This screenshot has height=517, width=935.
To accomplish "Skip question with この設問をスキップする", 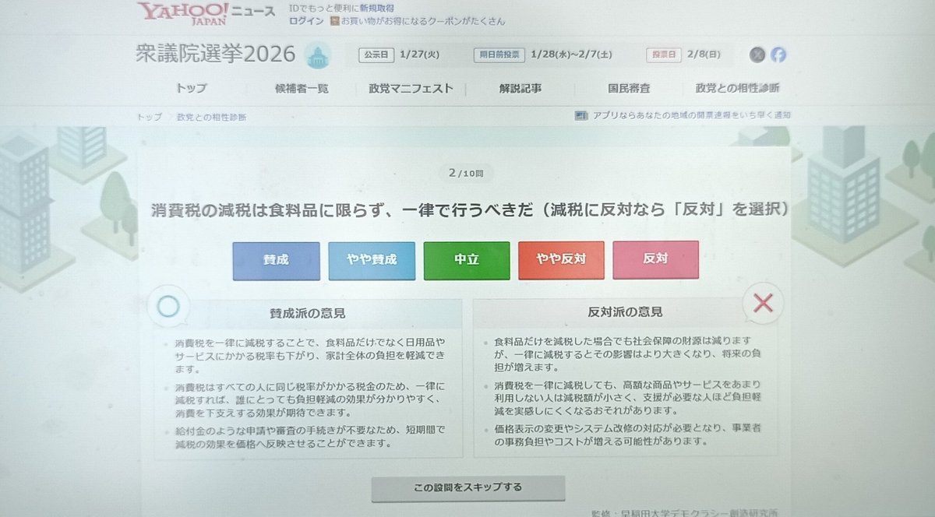I will coord(467,488).
